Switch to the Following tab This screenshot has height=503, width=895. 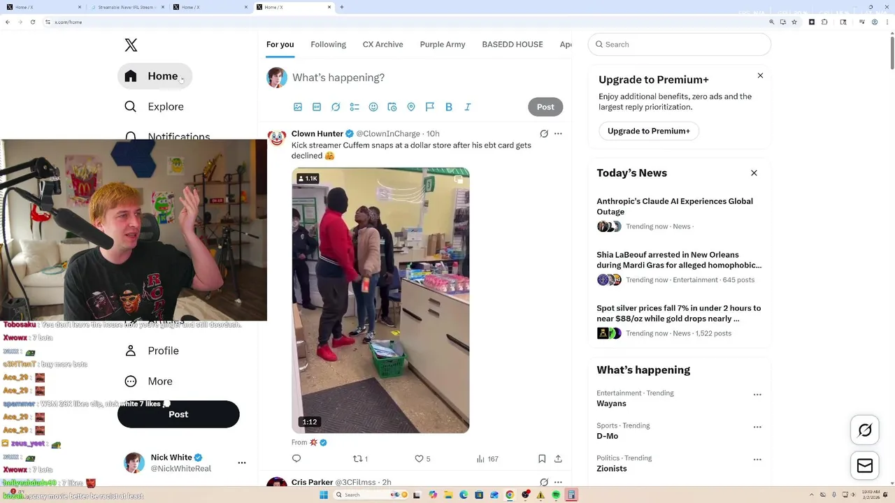[x=328, y=44]
